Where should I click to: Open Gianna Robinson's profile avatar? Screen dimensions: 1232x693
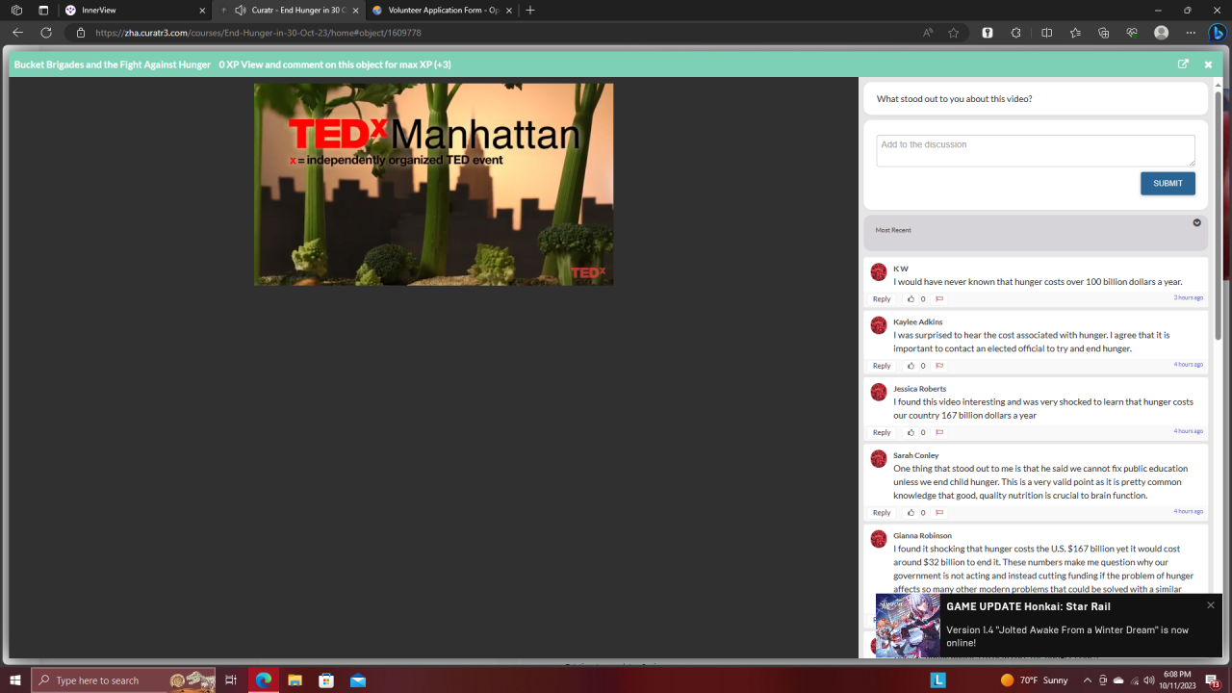(879, 539)
